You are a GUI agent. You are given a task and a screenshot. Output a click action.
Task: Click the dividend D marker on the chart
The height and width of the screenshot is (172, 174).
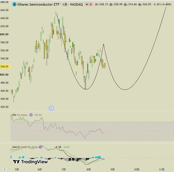51,108
